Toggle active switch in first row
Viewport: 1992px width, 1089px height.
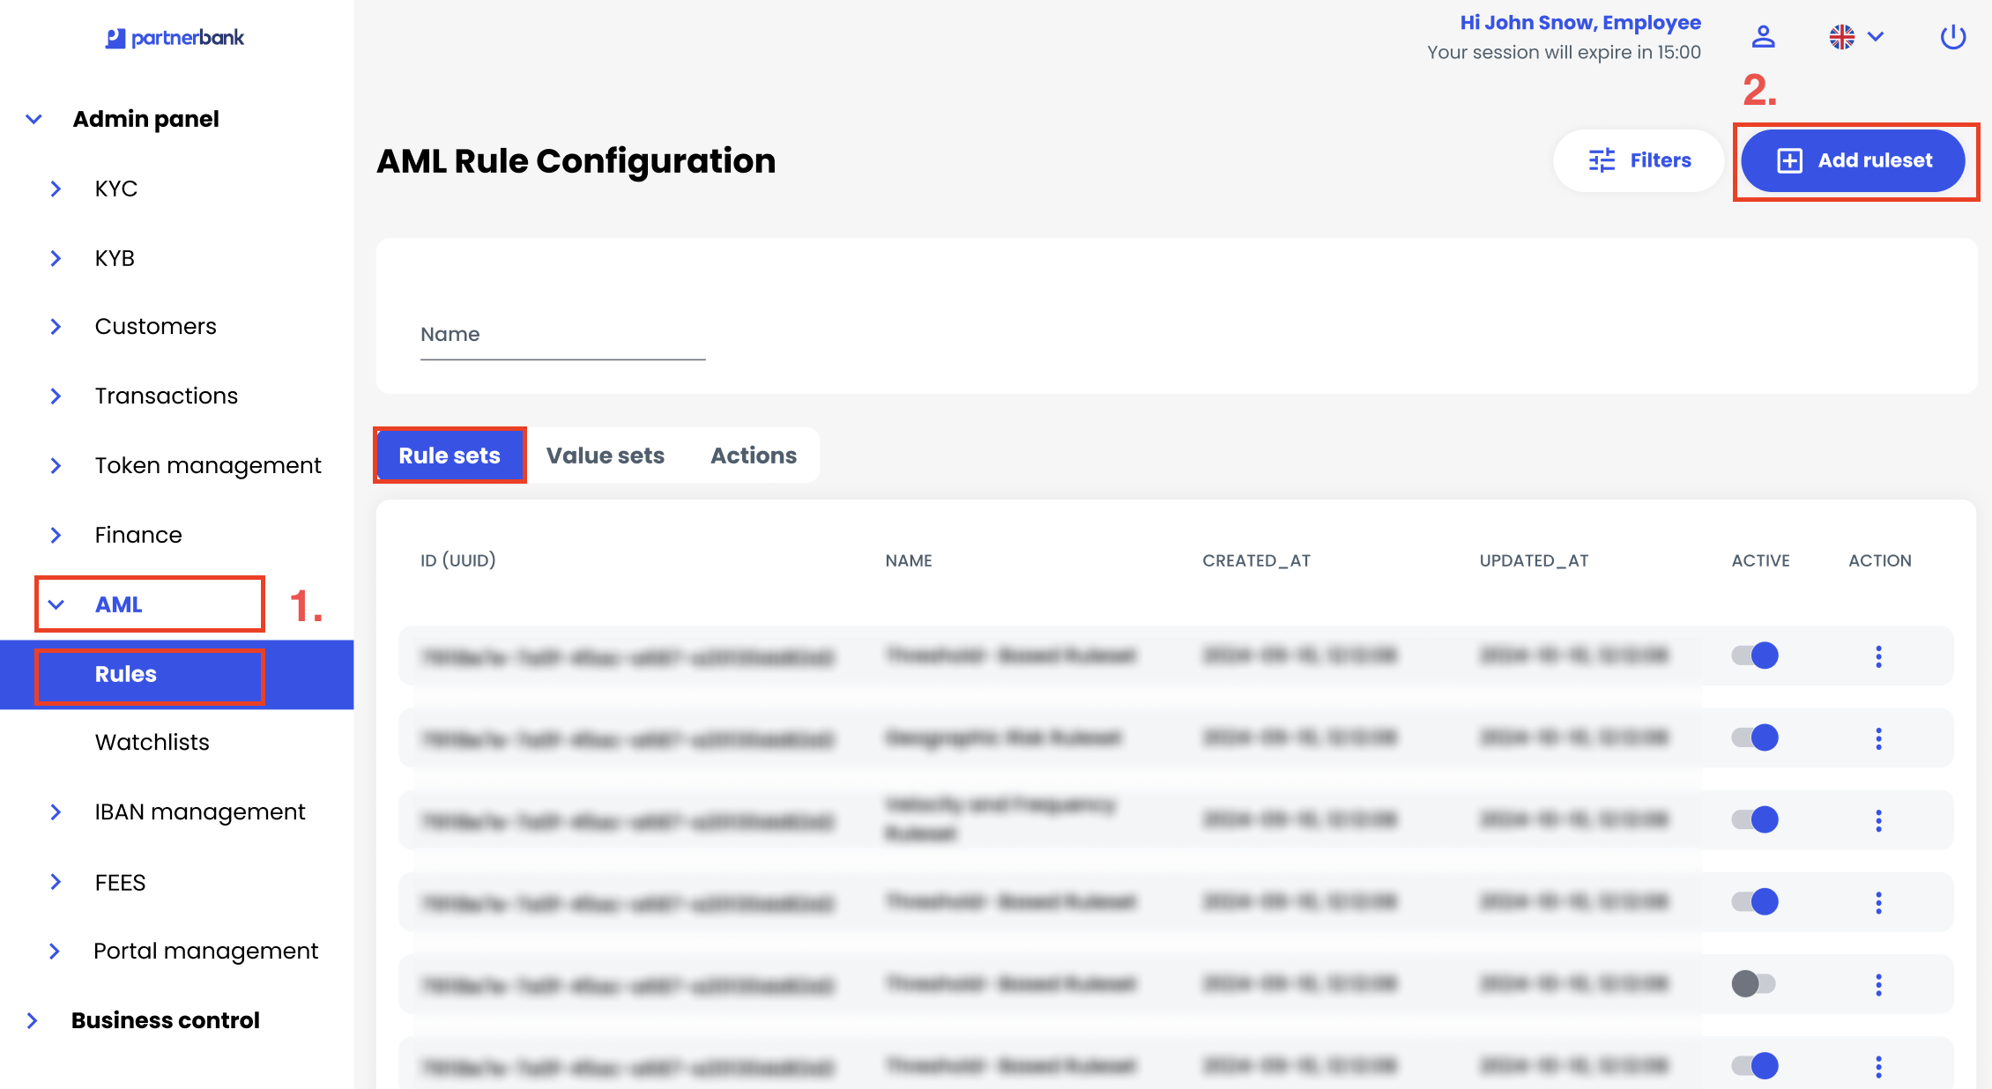tap(1755, 656)
